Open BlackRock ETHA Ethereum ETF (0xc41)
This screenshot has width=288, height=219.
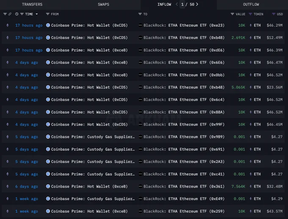click(184, 174)
